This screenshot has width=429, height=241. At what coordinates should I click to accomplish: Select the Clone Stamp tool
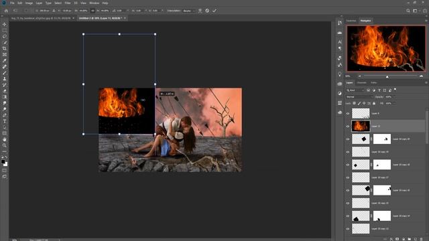coord(5,79)
